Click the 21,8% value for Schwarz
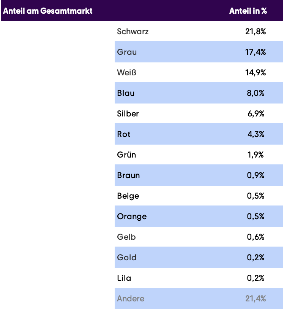The width and height of the screenshot is (284, 309). click(256, 32)
